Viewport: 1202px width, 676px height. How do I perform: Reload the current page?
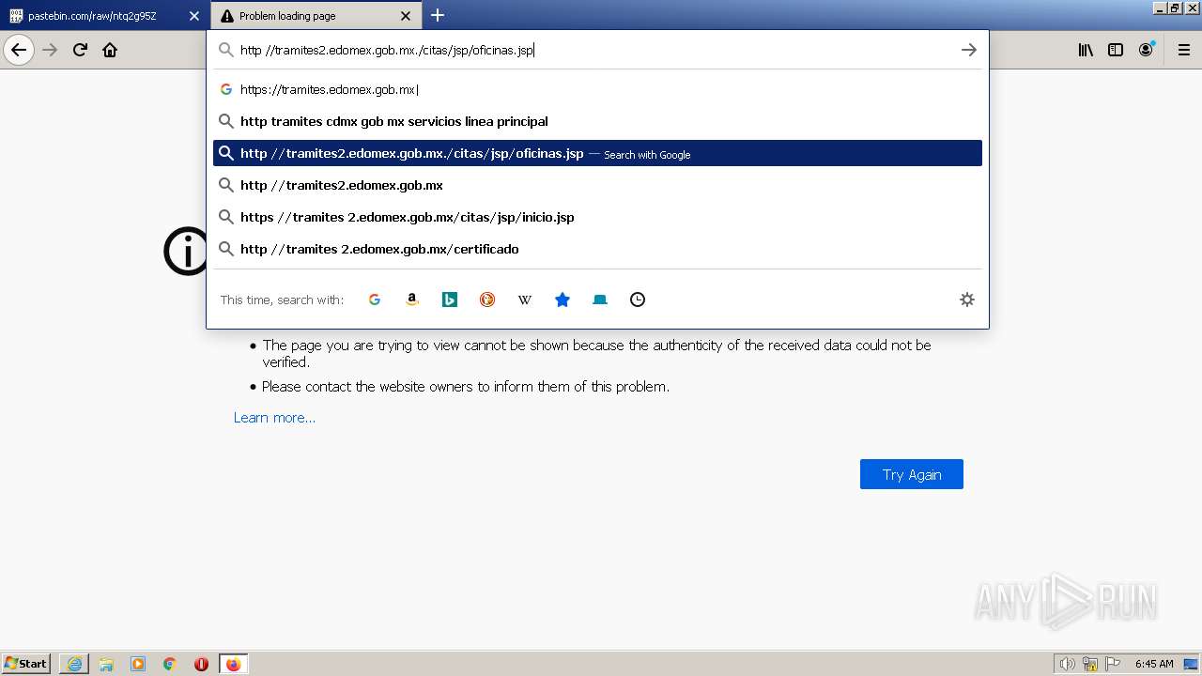[x=80, y=50]
